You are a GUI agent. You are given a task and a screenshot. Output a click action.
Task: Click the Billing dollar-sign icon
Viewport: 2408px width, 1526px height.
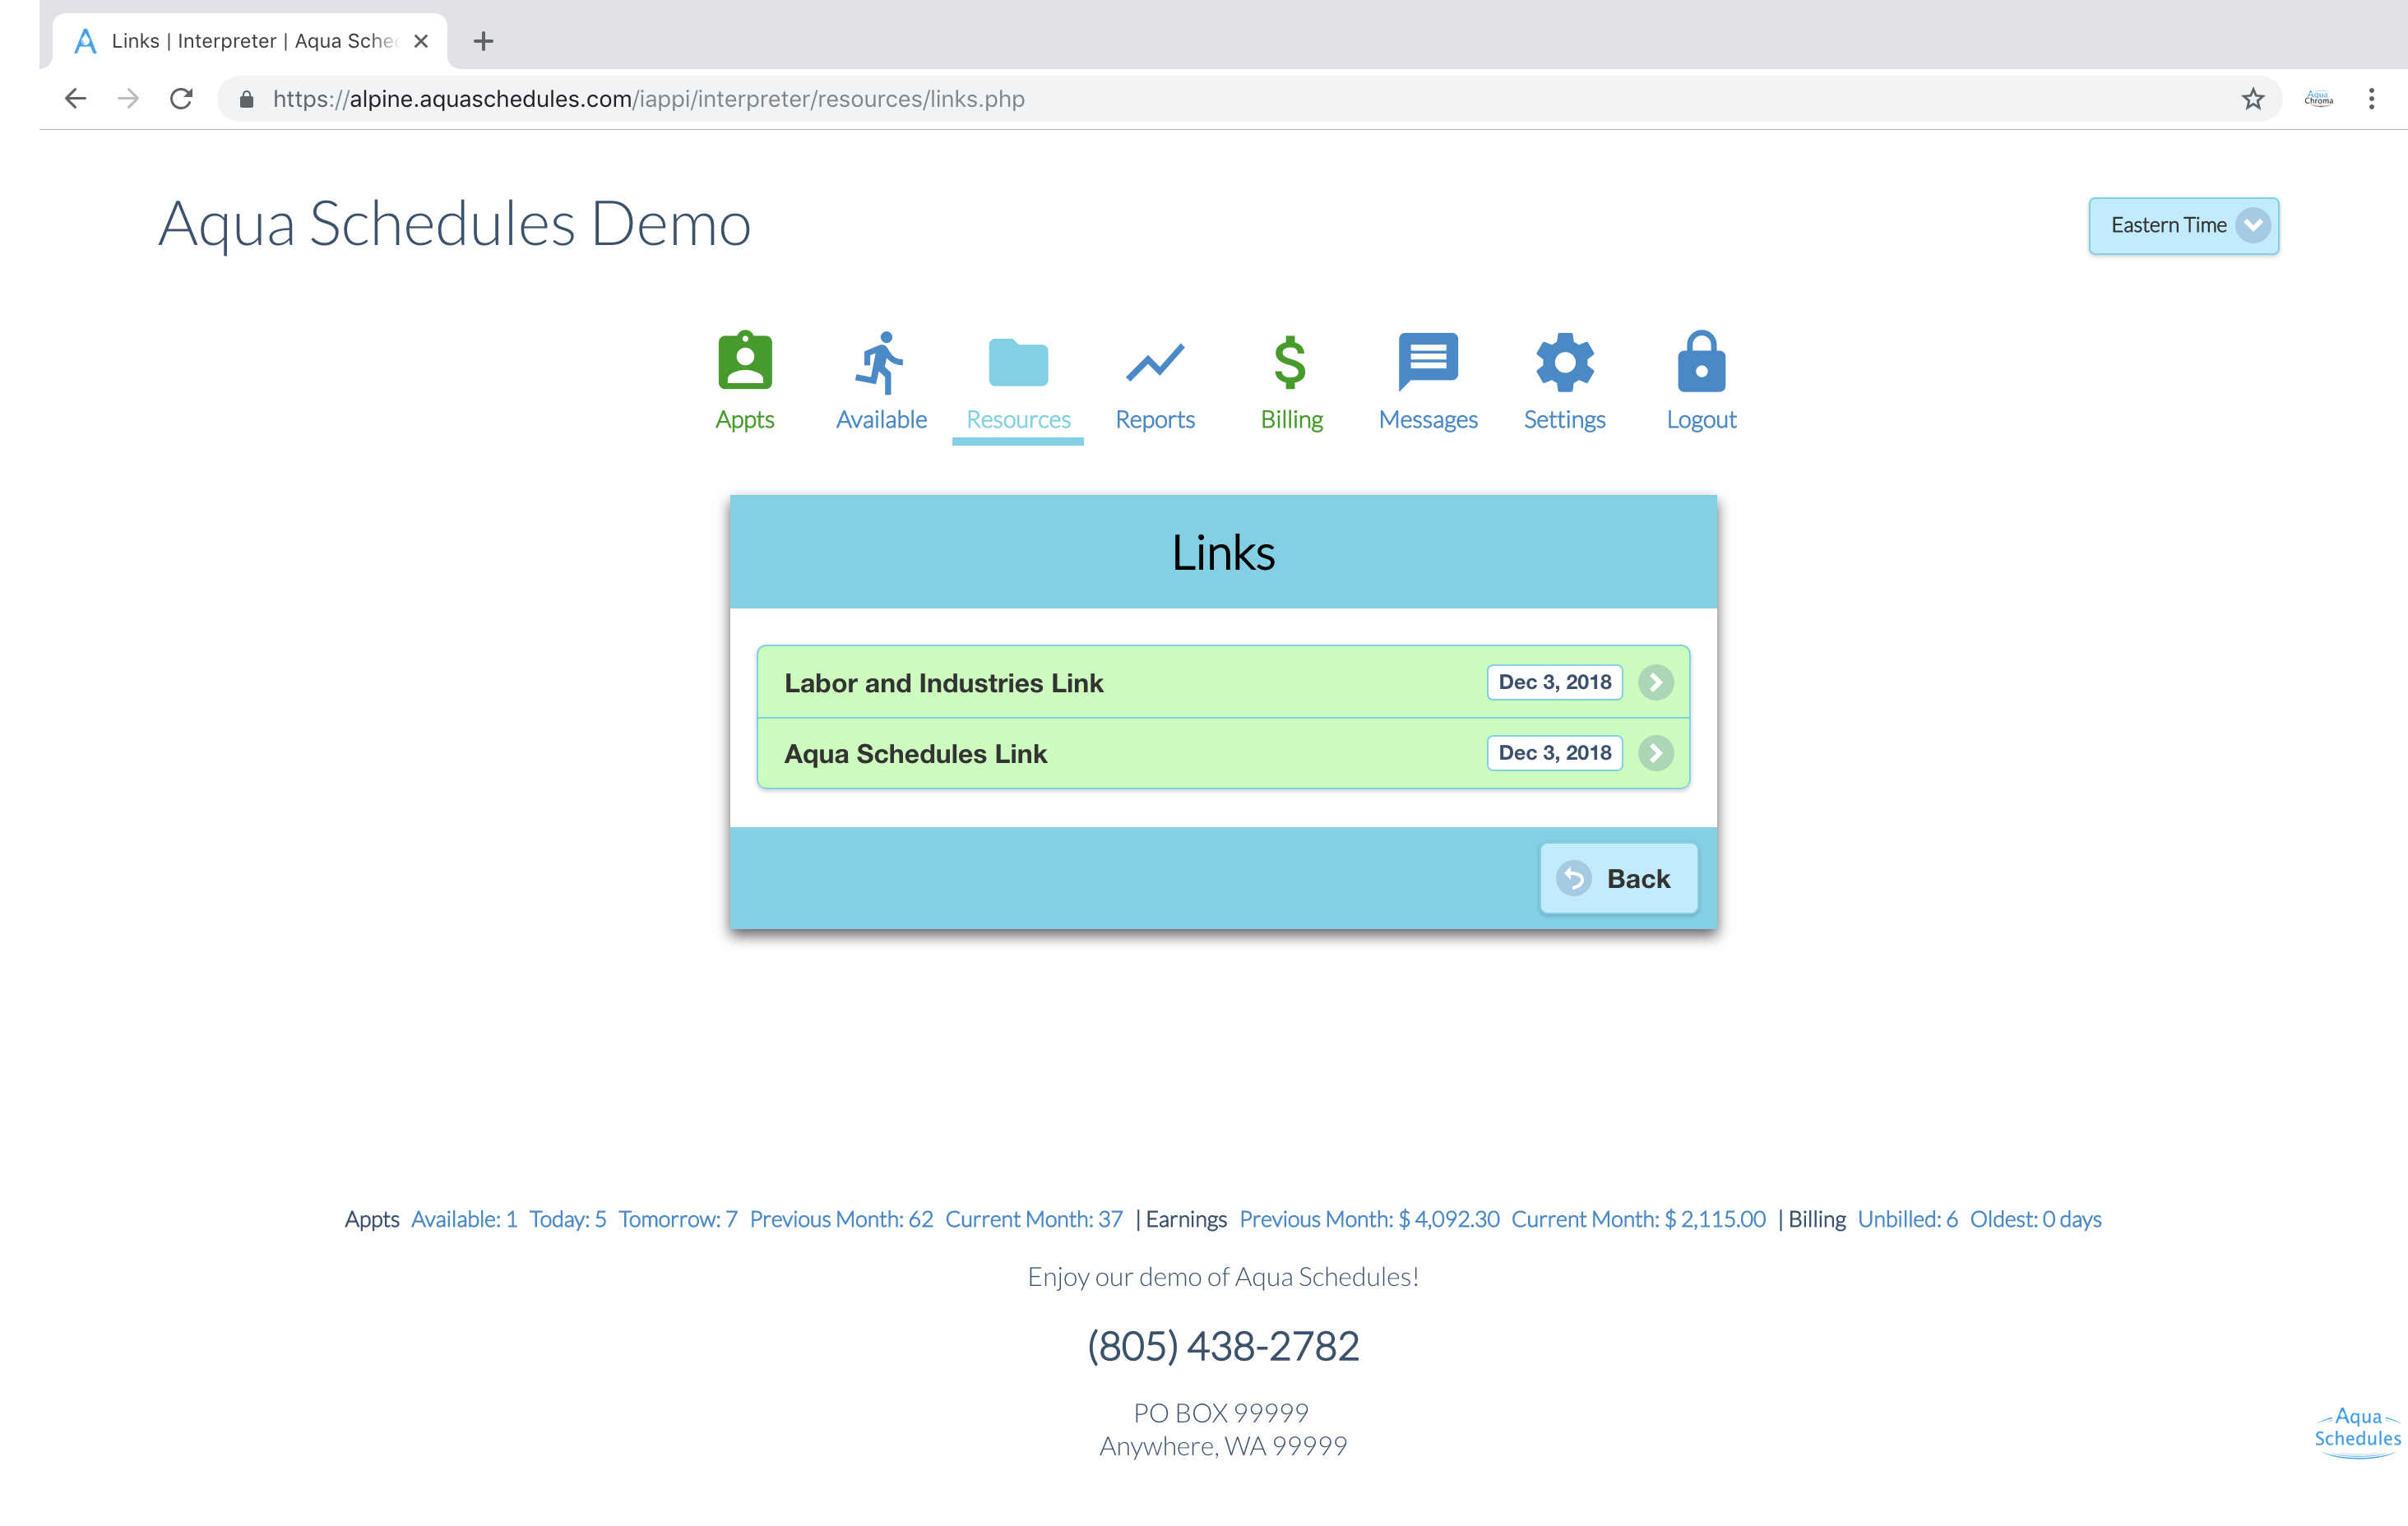1290,361
